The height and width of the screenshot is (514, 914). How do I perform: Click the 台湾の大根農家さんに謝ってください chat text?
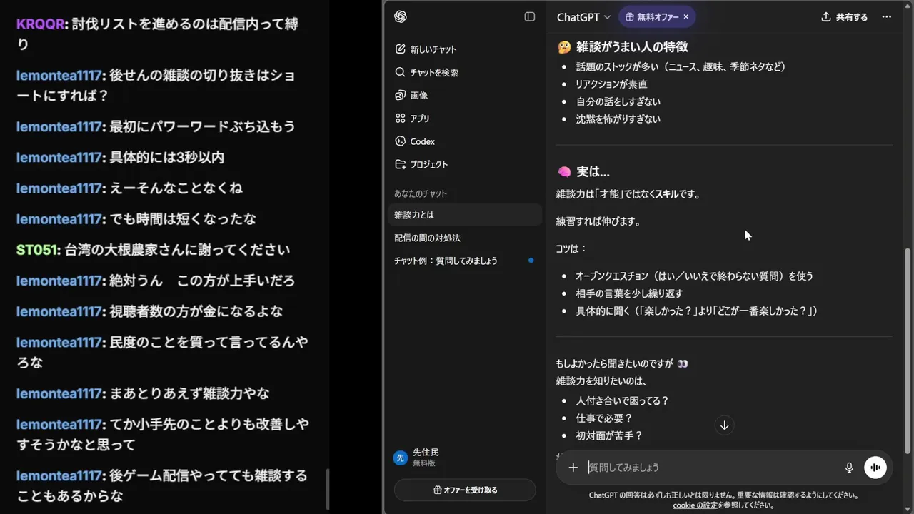point(177,250)
